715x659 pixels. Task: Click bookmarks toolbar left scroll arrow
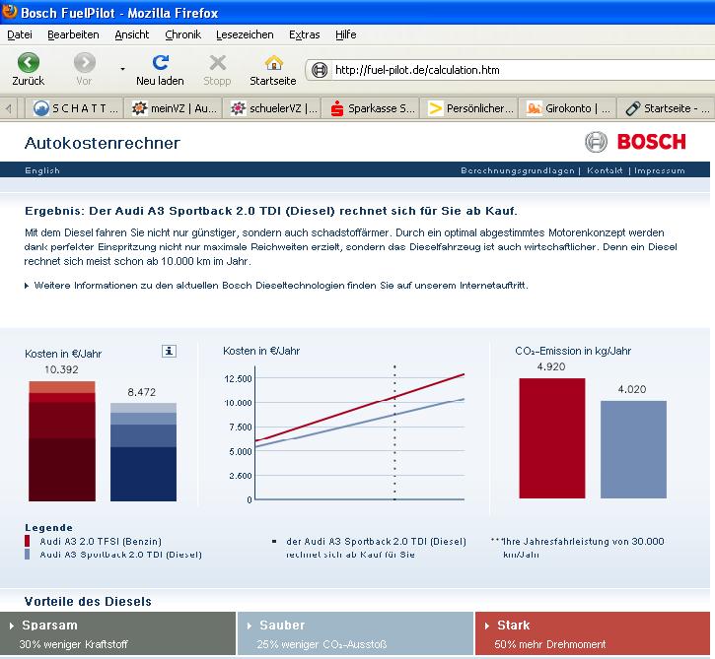coord(9,108)
